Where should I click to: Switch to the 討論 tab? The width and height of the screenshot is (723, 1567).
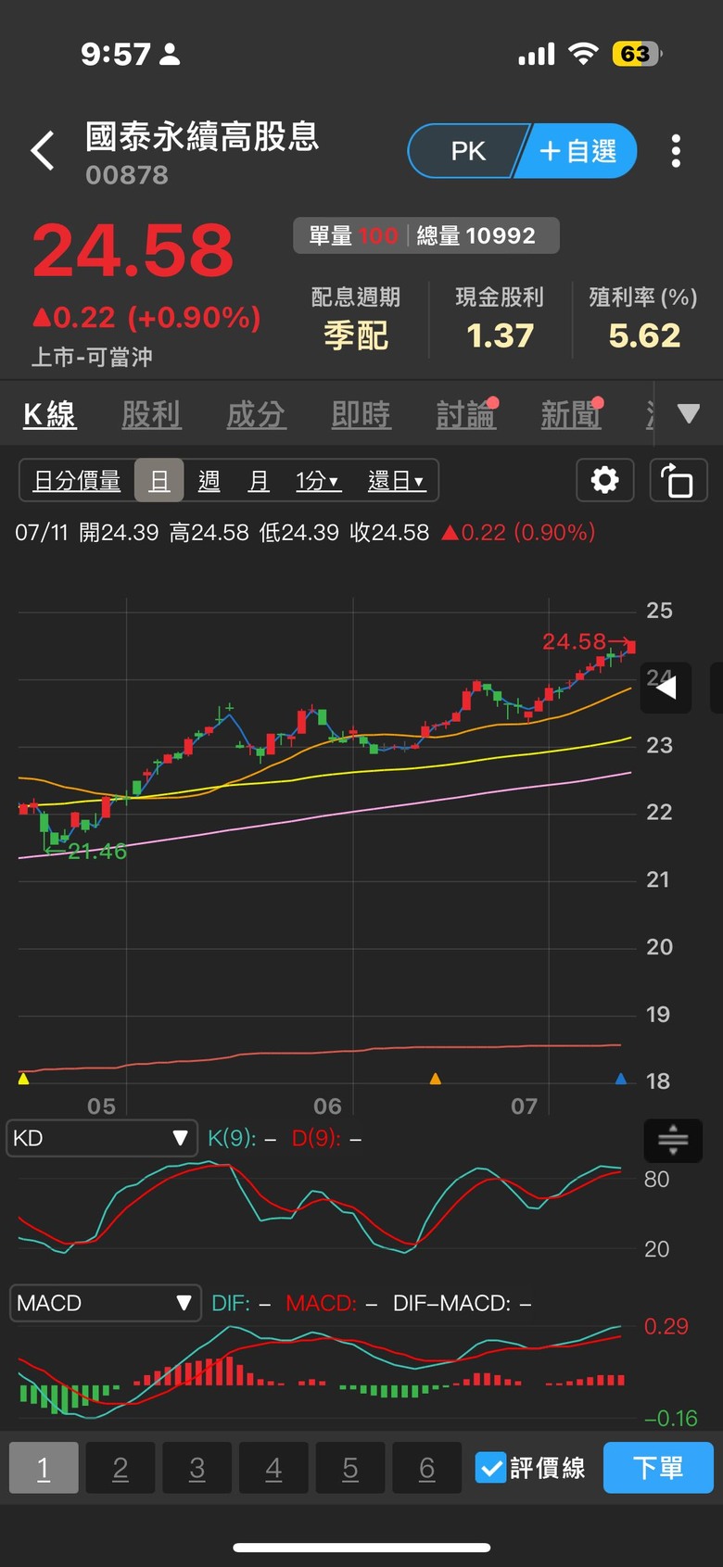[x=466, y=414]
